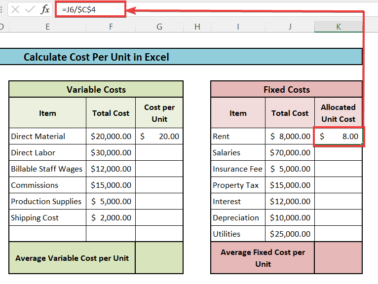Select column G header
378x284 pixels.
159,27
